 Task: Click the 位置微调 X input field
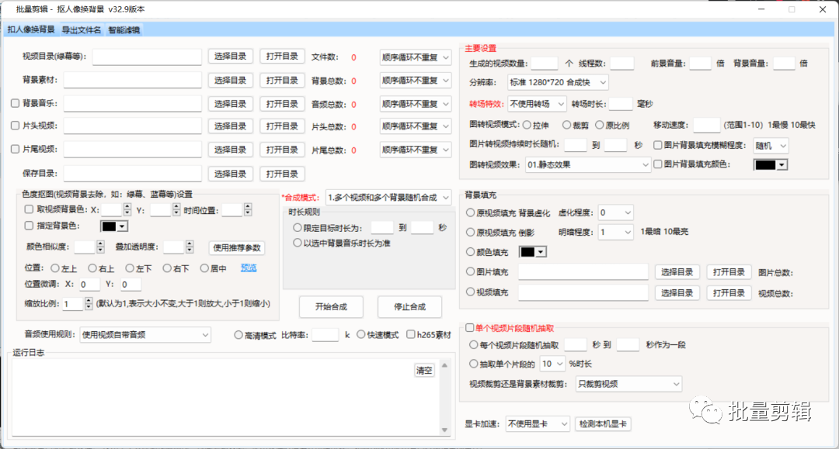click(89, 285)
